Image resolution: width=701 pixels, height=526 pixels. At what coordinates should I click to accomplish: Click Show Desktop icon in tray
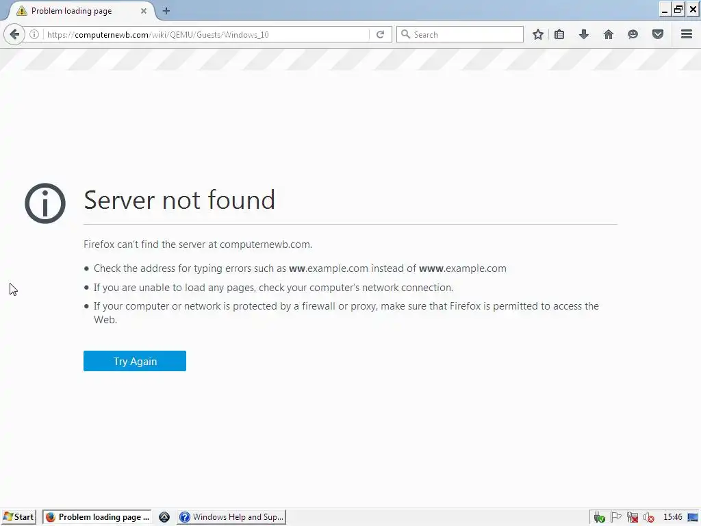coord(693,518)
